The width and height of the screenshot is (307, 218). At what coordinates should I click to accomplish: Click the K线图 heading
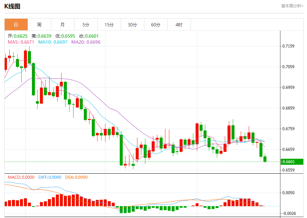click(x=12, y=6)
